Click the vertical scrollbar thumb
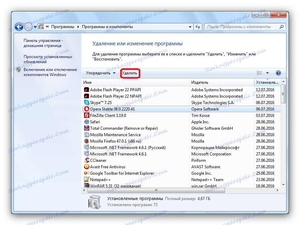This screenshot has width=300, height=225. (283, 94)
